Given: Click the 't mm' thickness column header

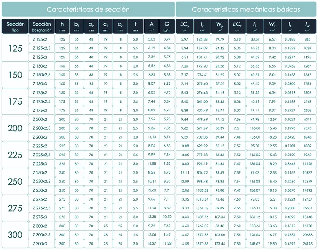Looking at the screenshot, I should click(135, 27).
